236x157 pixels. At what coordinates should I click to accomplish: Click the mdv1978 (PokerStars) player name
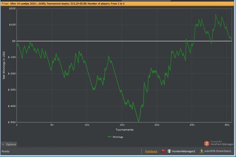[x=218, y=151]
